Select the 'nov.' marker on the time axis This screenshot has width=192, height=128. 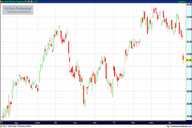pos(76,122)
